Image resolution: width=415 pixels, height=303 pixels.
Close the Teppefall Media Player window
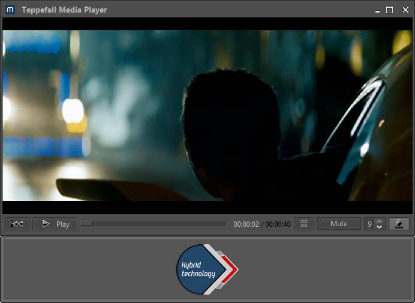click(x=405, y=10)
